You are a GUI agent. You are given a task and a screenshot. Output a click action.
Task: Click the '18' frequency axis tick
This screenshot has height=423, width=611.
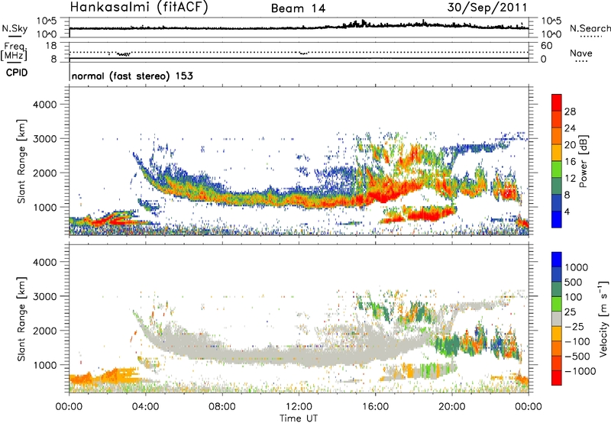coord(51,46)
